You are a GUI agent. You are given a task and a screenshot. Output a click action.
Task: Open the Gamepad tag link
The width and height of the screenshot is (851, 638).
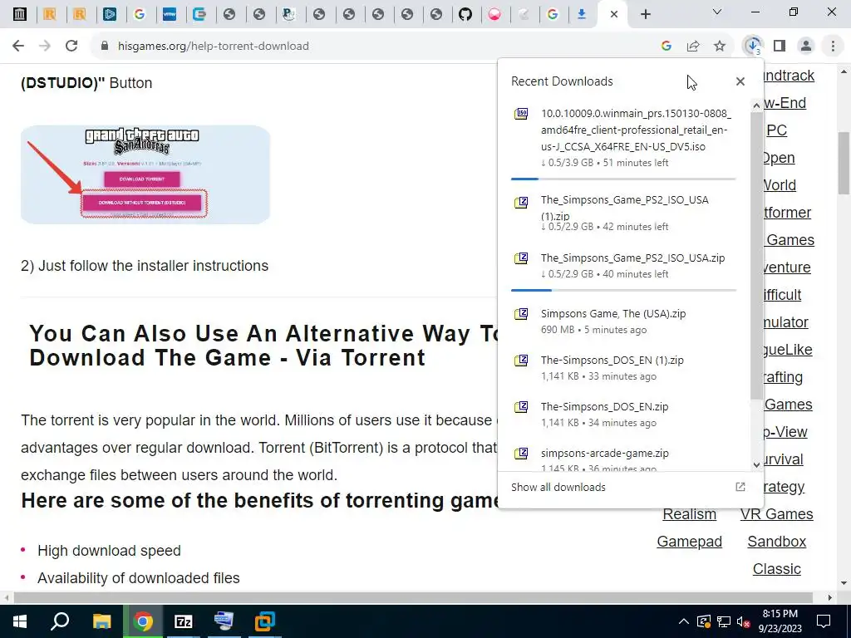(x=689, y=542)
